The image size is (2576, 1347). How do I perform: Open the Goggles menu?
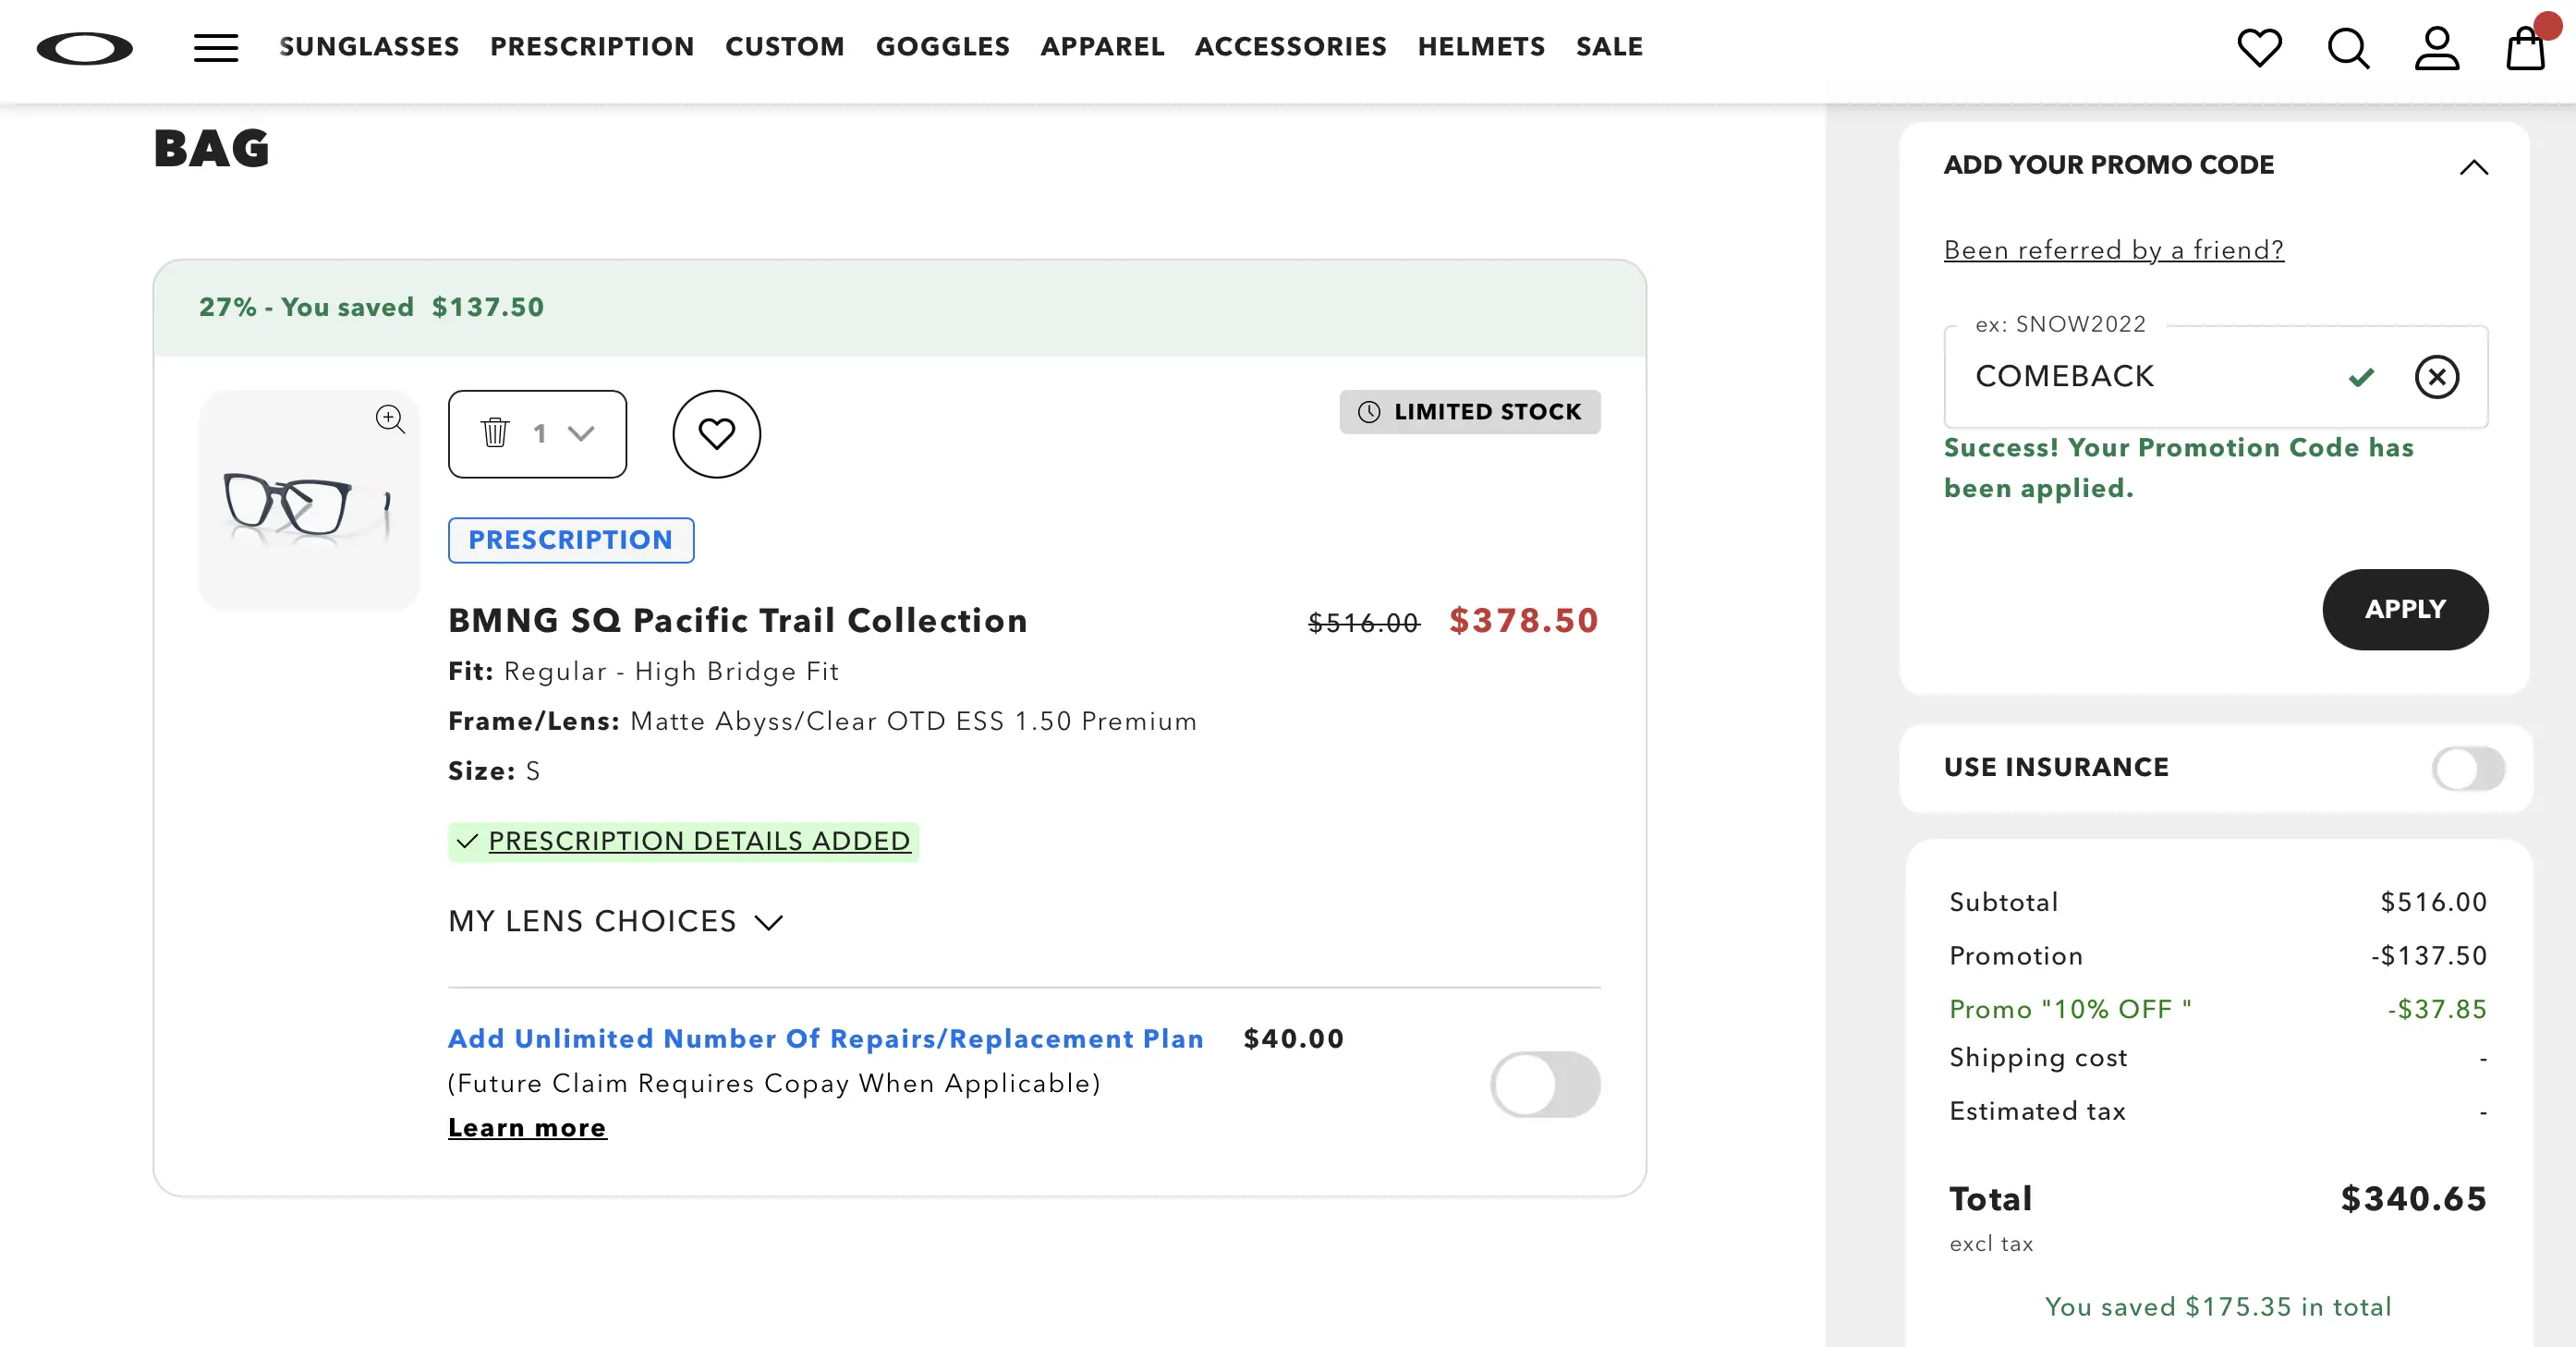tap(943, 47)
